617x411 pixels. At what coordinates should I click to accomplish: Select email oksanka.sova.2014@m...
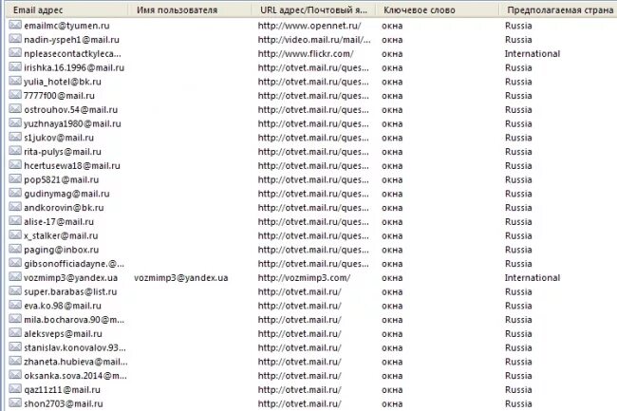tap(75, 376)
